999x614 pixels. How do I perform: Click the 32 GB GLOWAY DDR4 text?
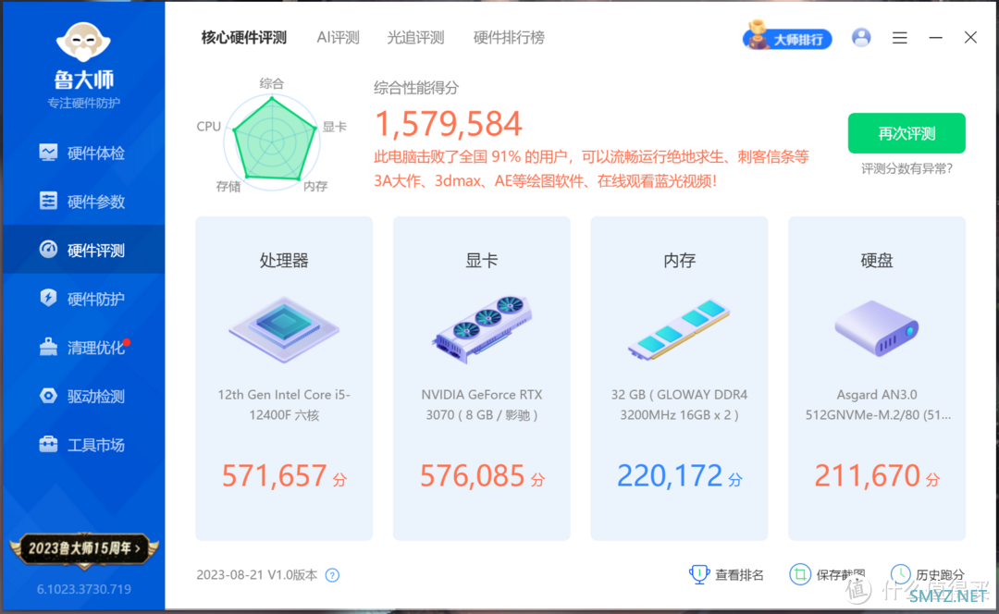click(679, 404)
